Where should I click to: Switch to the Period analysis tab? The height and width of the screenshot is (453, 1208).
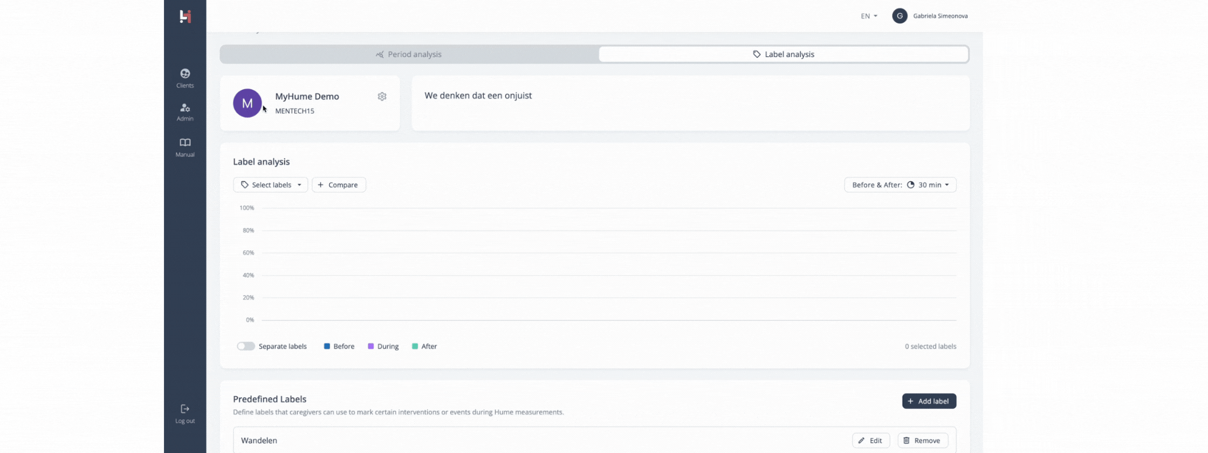tap(409, 54)
